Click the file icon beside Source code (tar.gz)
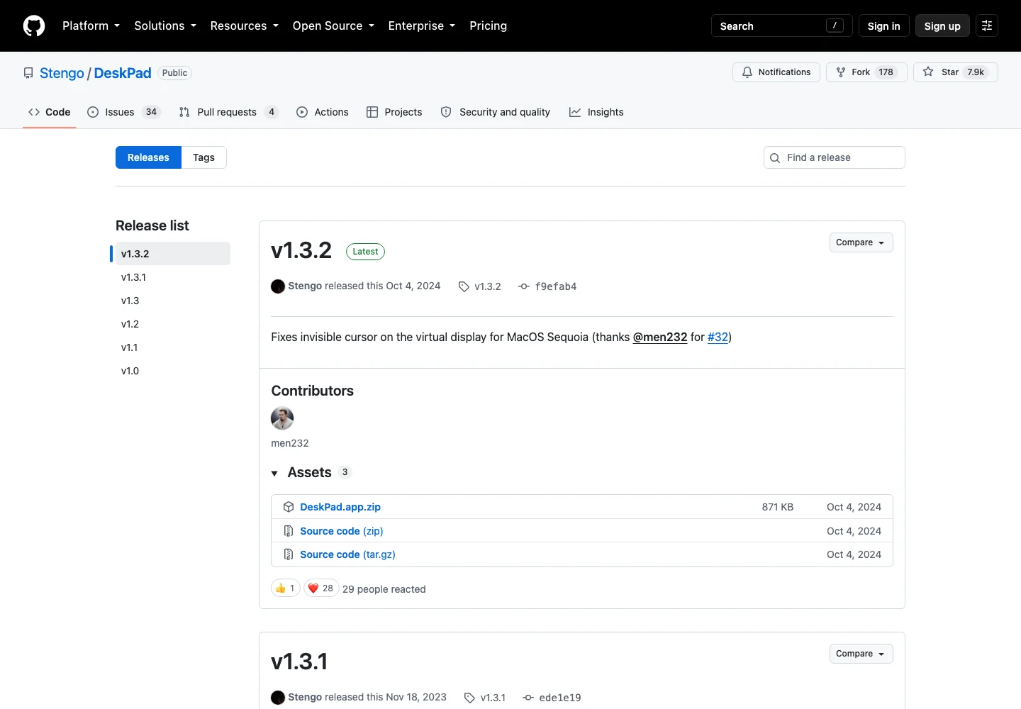 click(x=289, y=554)
